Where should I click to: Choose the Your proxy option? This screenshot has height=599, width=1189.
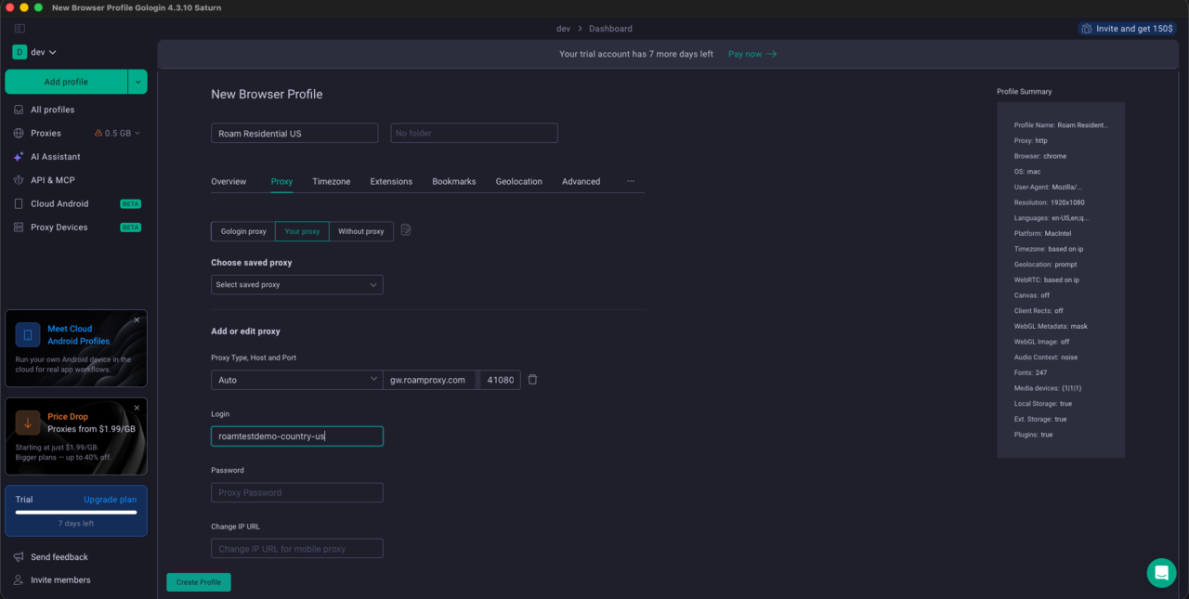302,231
